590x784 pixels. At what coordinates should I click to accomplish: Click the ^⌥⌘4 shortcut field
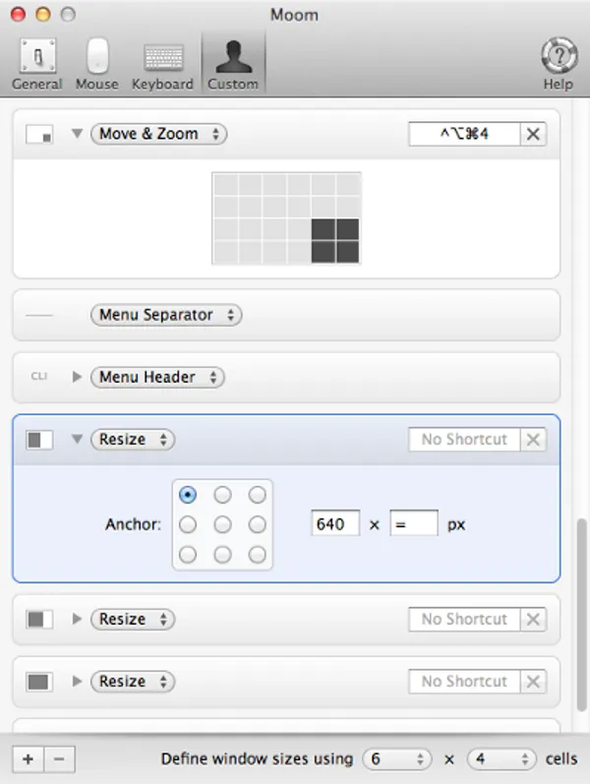pos(464,134)
